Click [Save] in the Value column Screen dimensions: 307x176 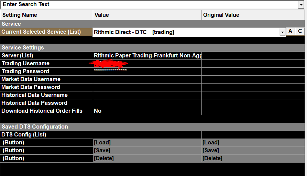(147, 151)
